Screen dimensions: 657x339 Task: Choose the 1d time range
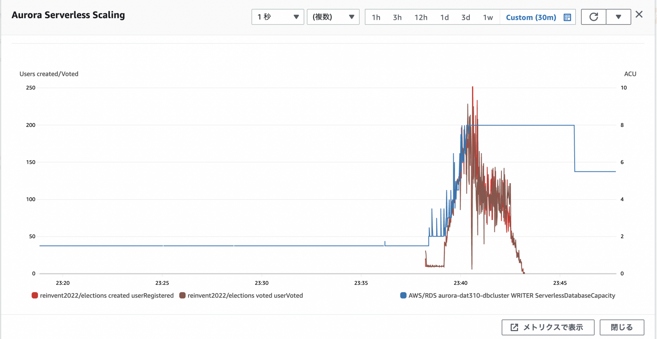coord(444,17)
